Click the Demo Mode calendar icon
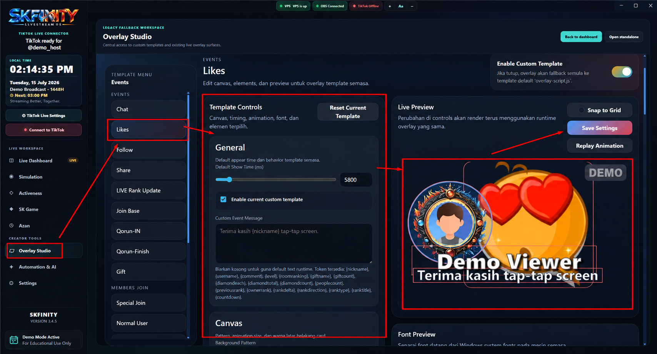 tap(14, 340)
